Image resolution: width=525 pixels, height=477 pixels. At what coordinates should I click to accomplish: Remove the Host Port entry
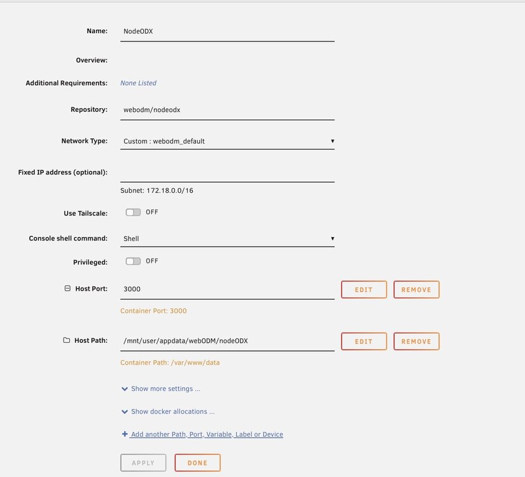point(416,289)
